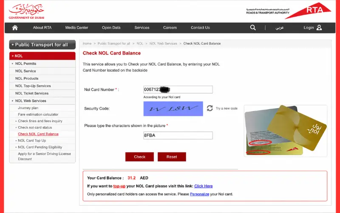This screenshot has height=213, width=340.
Task: Click NOL in the breadcrumb
Action: pos(140,43)
